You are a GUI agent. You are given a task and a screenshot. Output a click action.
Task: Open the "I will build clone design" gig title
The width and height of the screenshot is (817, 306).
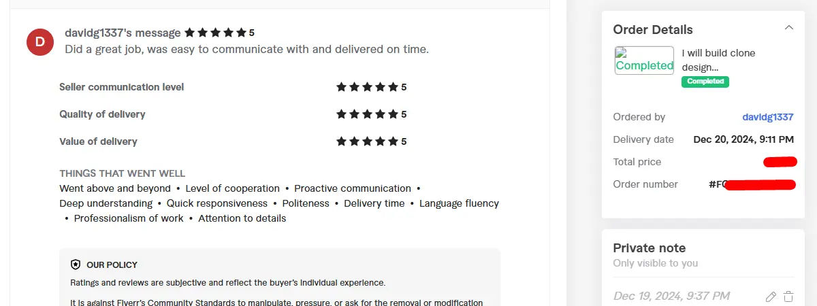tap(718, 60)
